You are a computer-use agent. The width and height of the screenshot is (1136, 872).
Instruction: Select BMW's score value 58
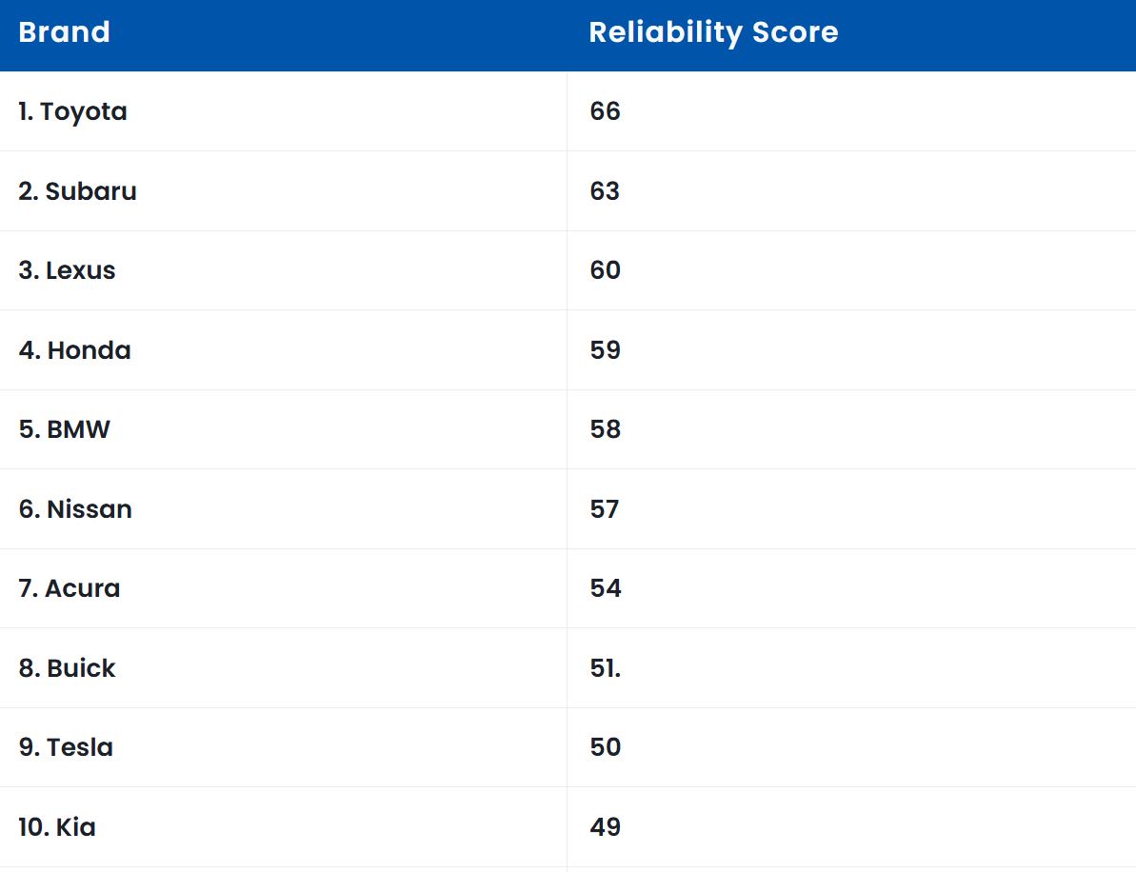pos(605,429)
